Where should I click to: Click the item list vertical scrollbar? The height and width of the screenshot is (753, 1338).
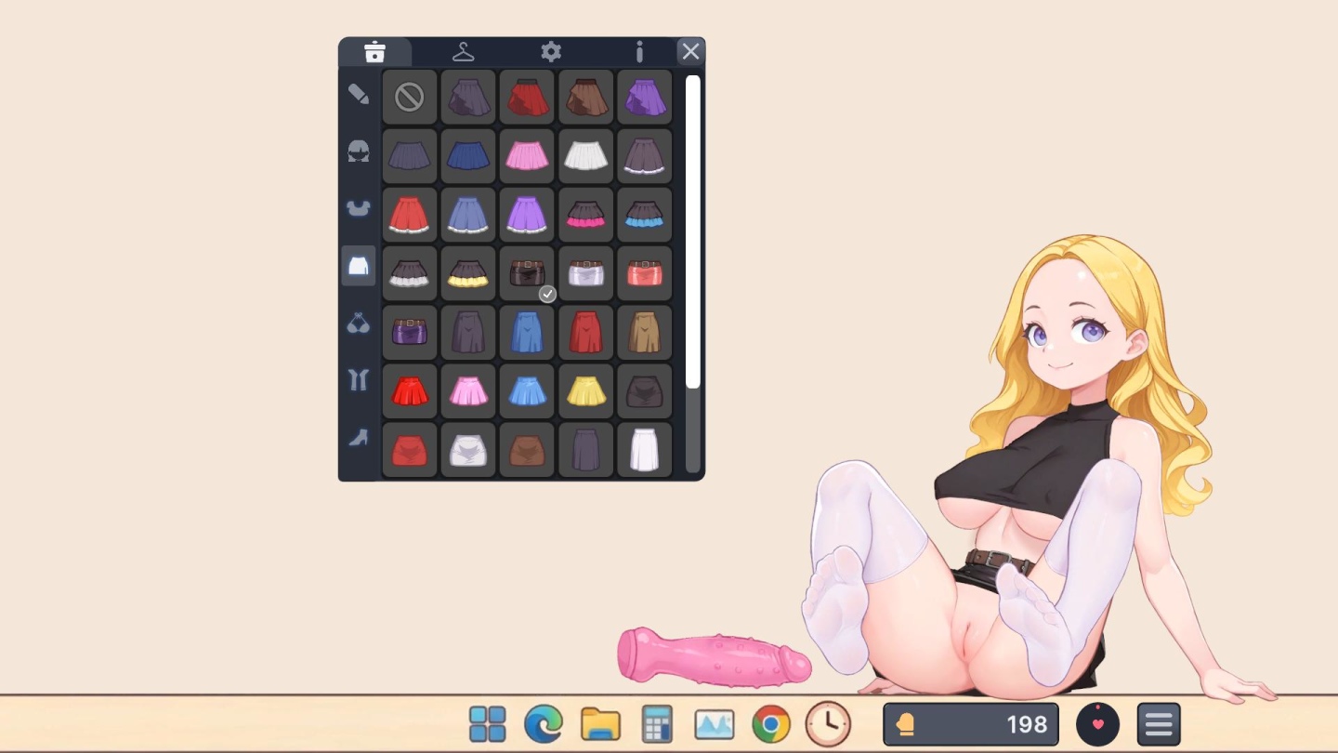pyautogui.click(x=692, y=232)
